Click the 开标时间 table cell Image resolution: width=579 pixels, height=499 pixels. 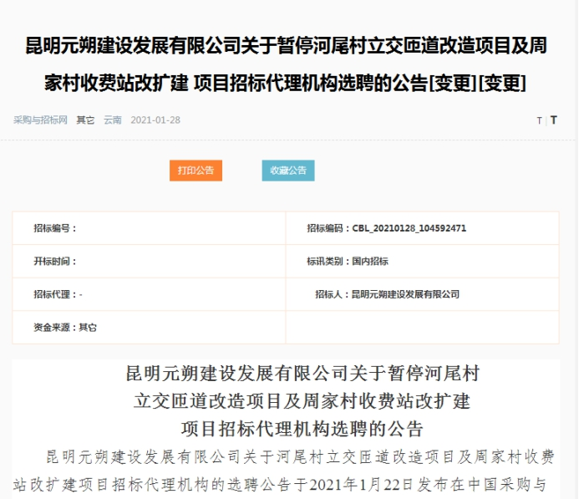tap(149, 262)
